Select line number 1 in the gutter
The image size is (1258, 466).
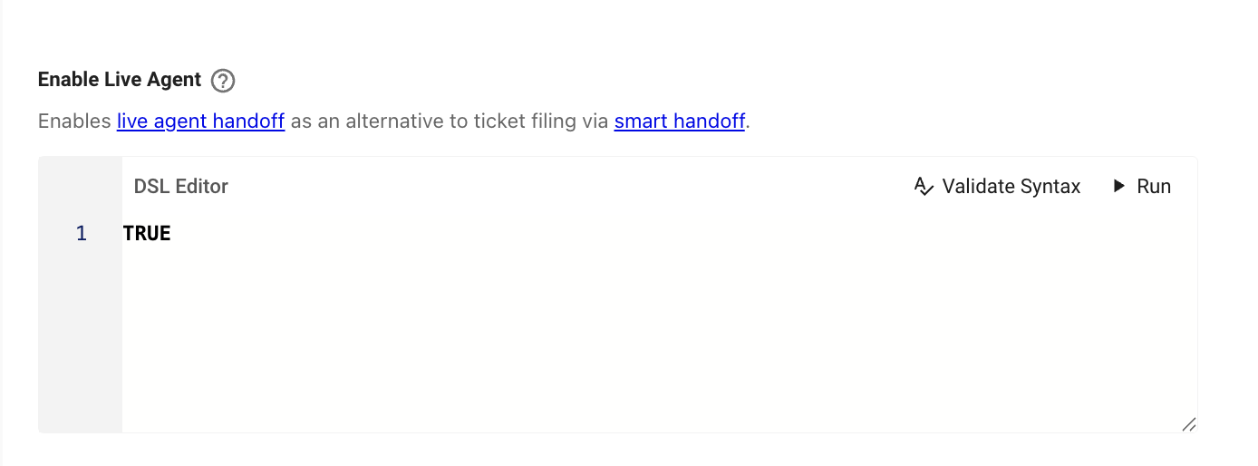(82, 234)
